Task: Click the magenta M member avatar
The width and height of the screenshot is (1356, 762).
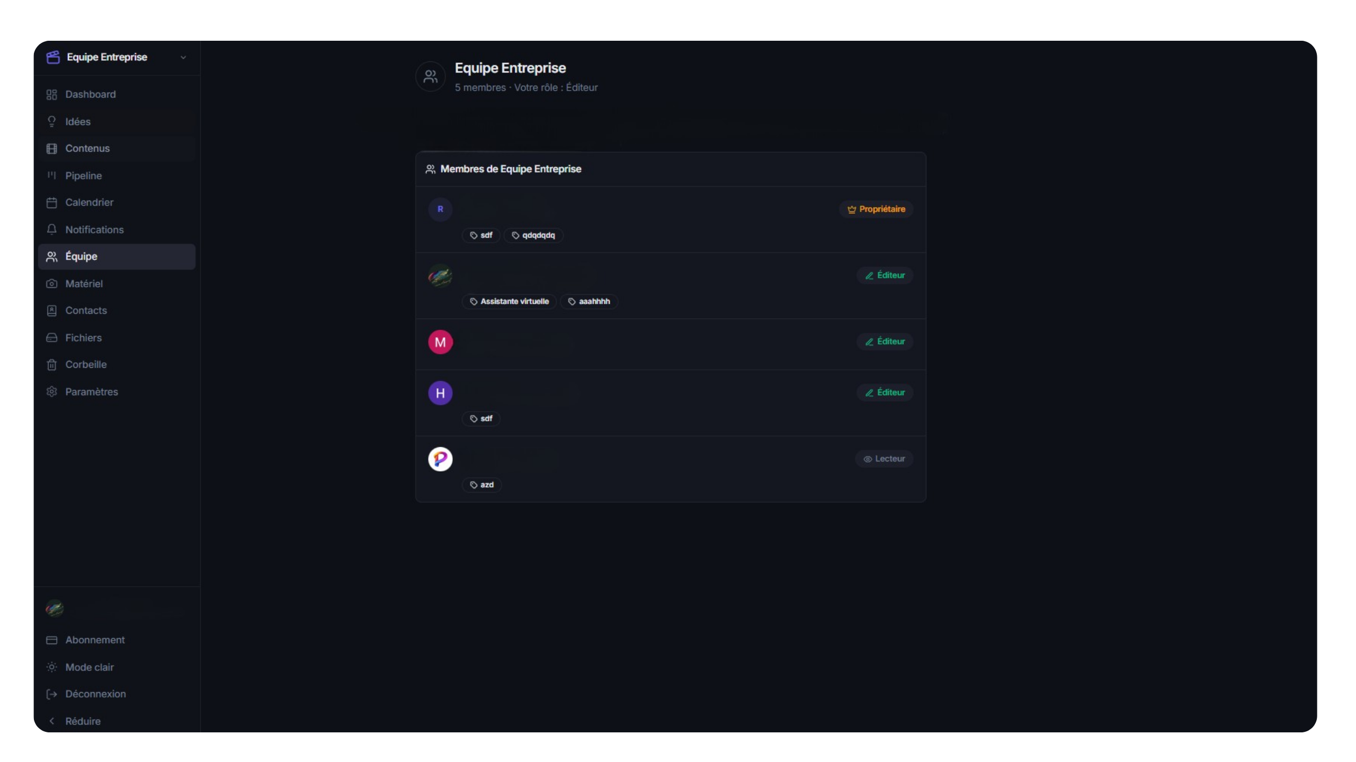Action: click(x=440, y=342)
